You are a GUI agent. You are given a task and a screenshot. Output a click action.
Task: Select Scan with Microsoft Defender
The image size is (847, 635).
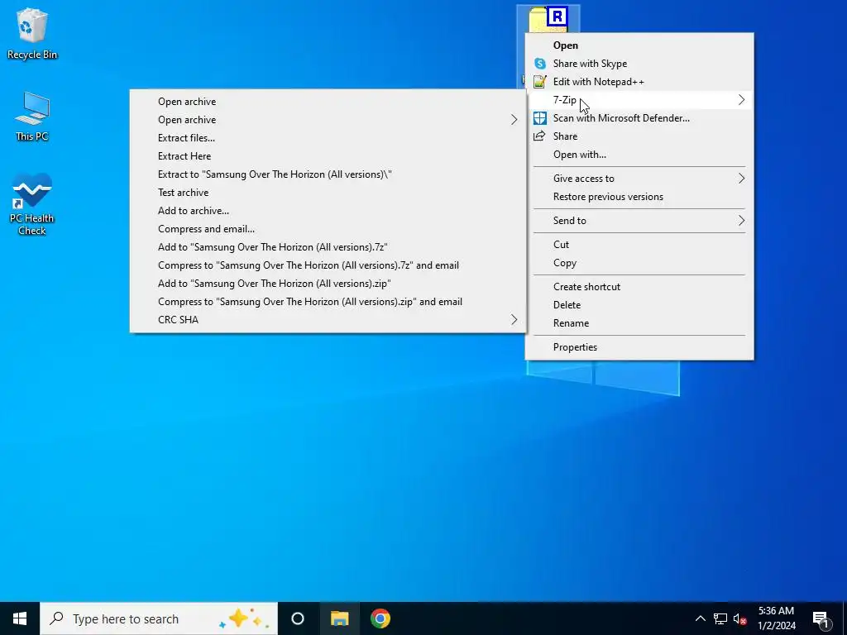coord(639,118)
